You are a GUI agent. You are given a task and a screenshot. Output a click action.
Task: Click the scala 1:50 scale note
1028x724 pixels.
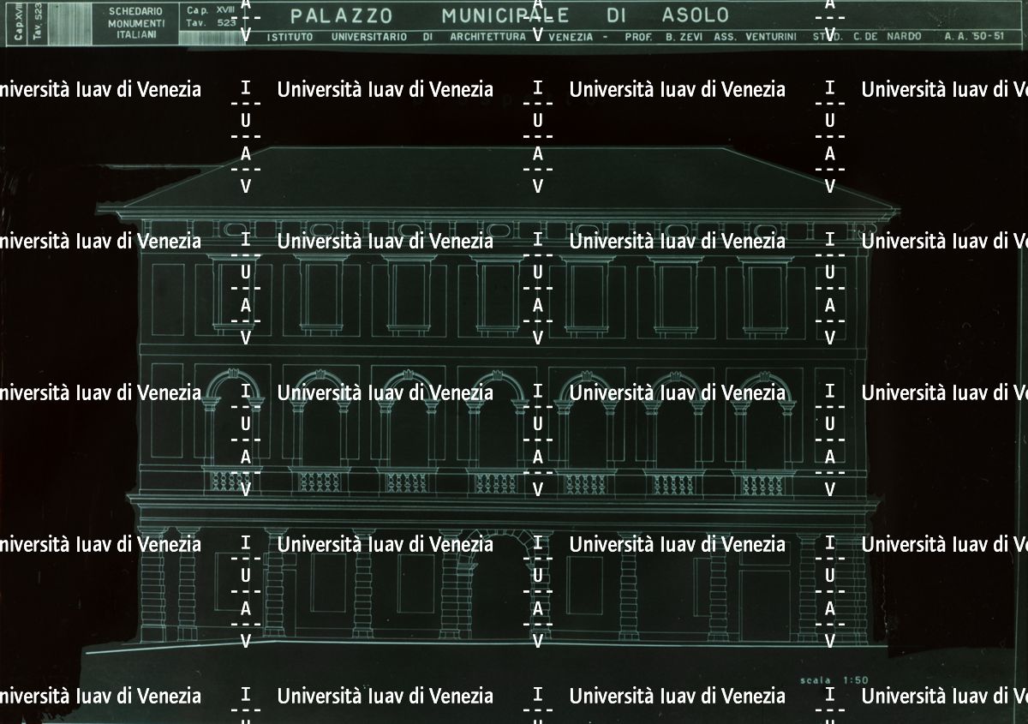[834, 680]
